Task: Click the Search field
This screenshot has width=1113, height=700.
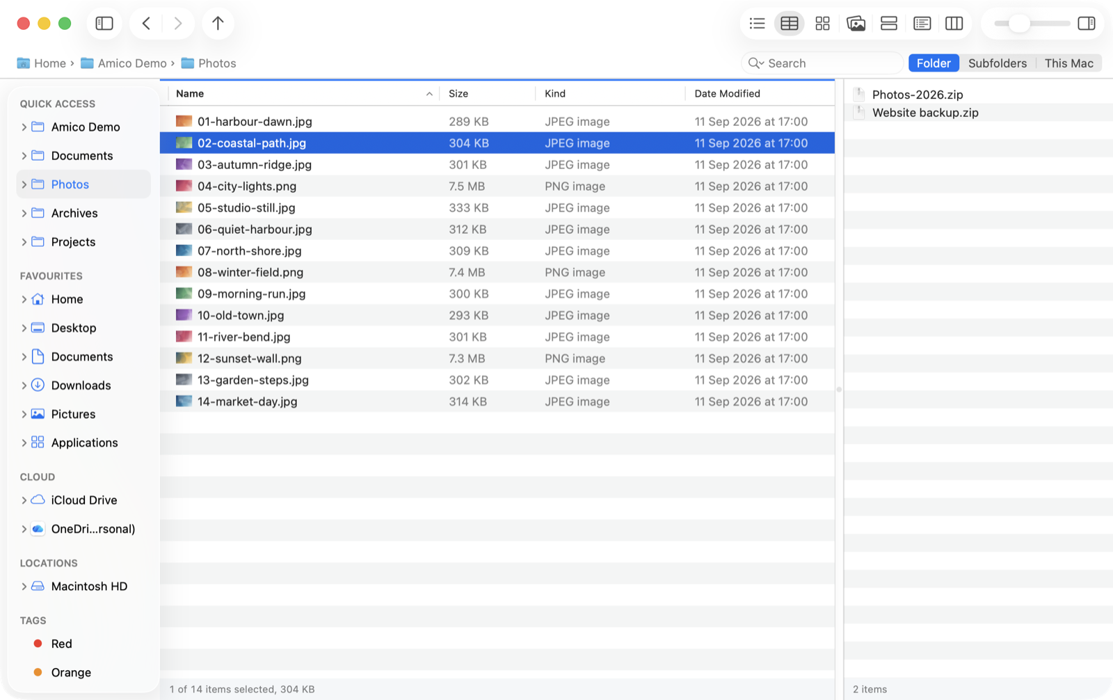Action: 822,63
